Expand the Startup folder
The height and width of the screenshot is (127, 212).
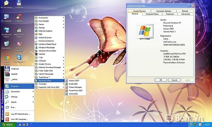[50, 28]
